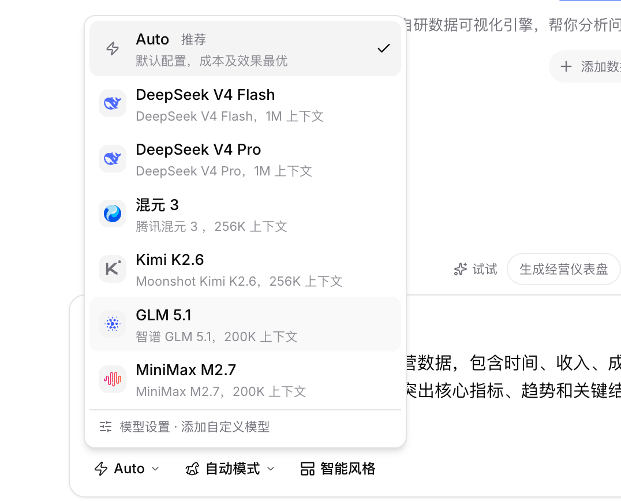The image size is (621, 501).
Task: Click the 推荐 tag next to Auto
Action: tap(194, 39)
